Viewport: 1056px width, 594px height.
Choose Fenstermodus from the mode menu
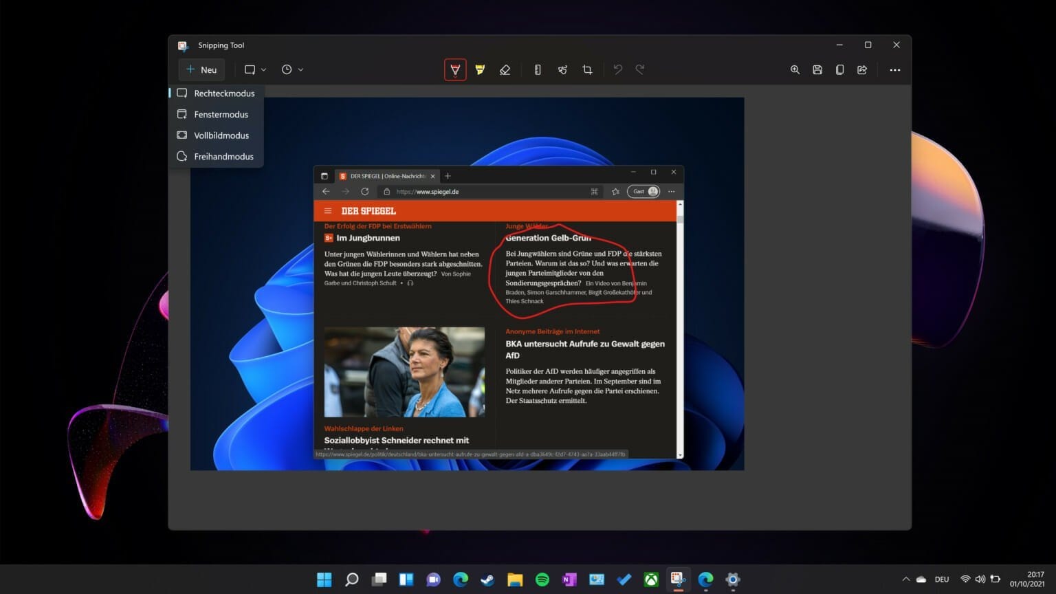(221, 114)
